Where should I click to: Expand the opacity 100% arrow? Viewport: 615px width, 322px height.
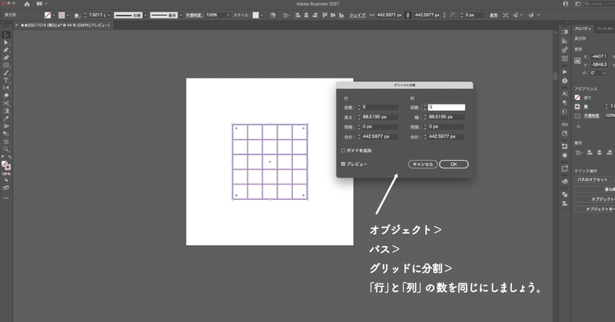click(x=228, y=15)
